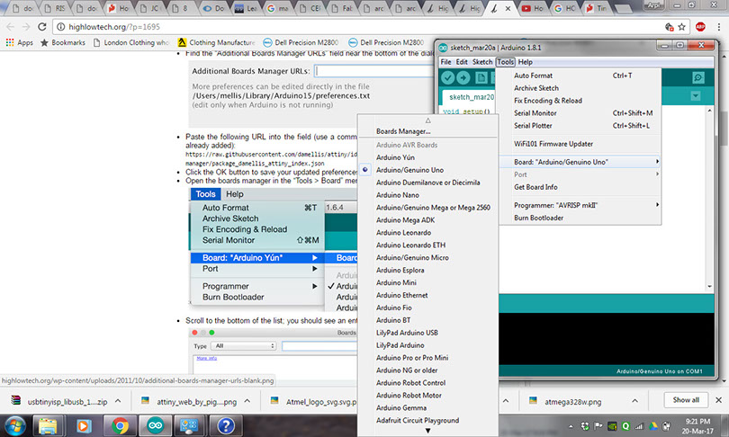This screenshot has height=437, width=729.
Task: Open Serial Plotter from Tools menu
Action: (x=580, y=125)
